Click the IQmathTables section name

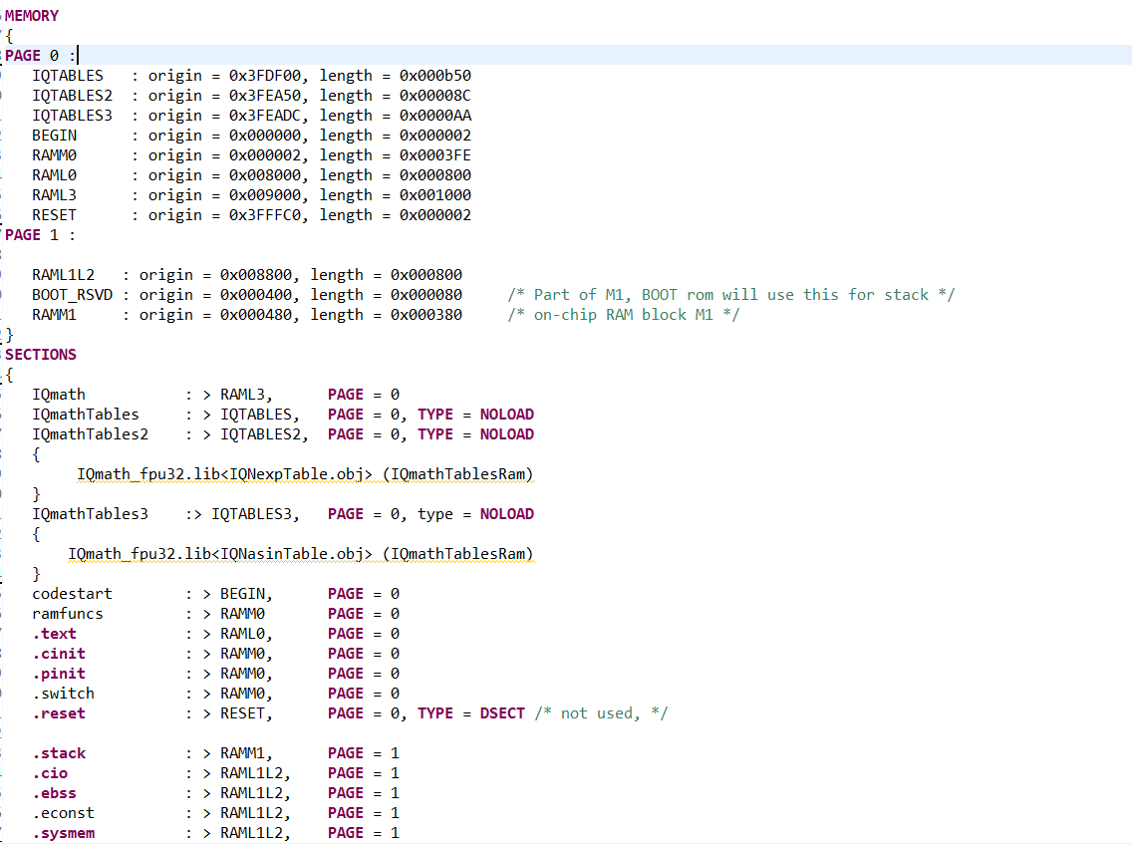click(85, 415)
